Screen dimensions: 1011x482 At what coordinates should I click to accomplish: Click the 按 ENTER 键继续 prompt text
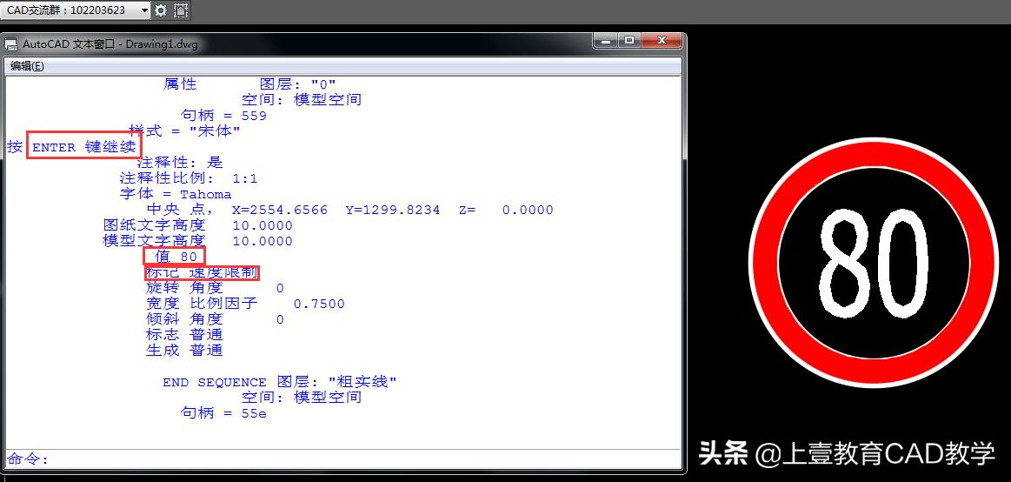pos(72,147)
